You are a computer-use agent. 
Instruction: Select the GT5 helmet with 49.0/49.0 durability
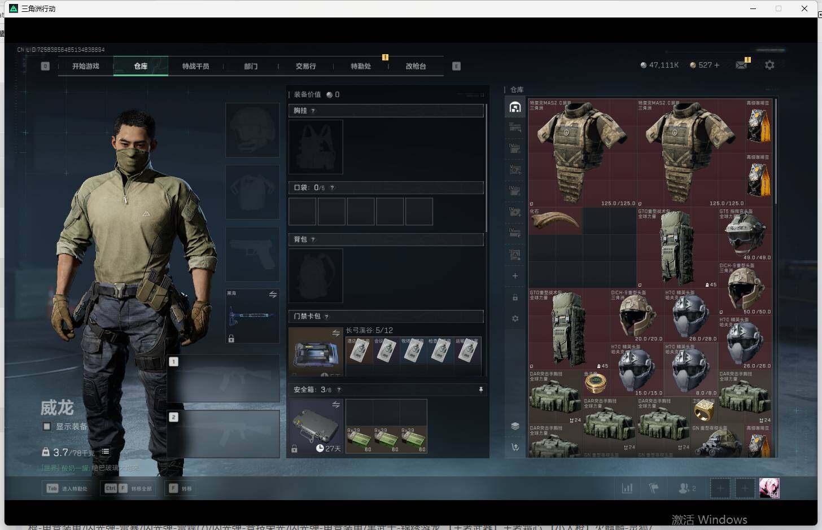tap(745, 234)
